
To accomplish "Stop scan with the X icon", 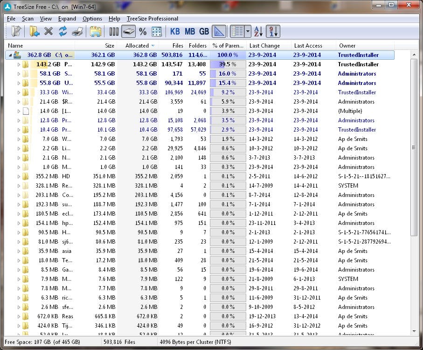I will (49, 31).
